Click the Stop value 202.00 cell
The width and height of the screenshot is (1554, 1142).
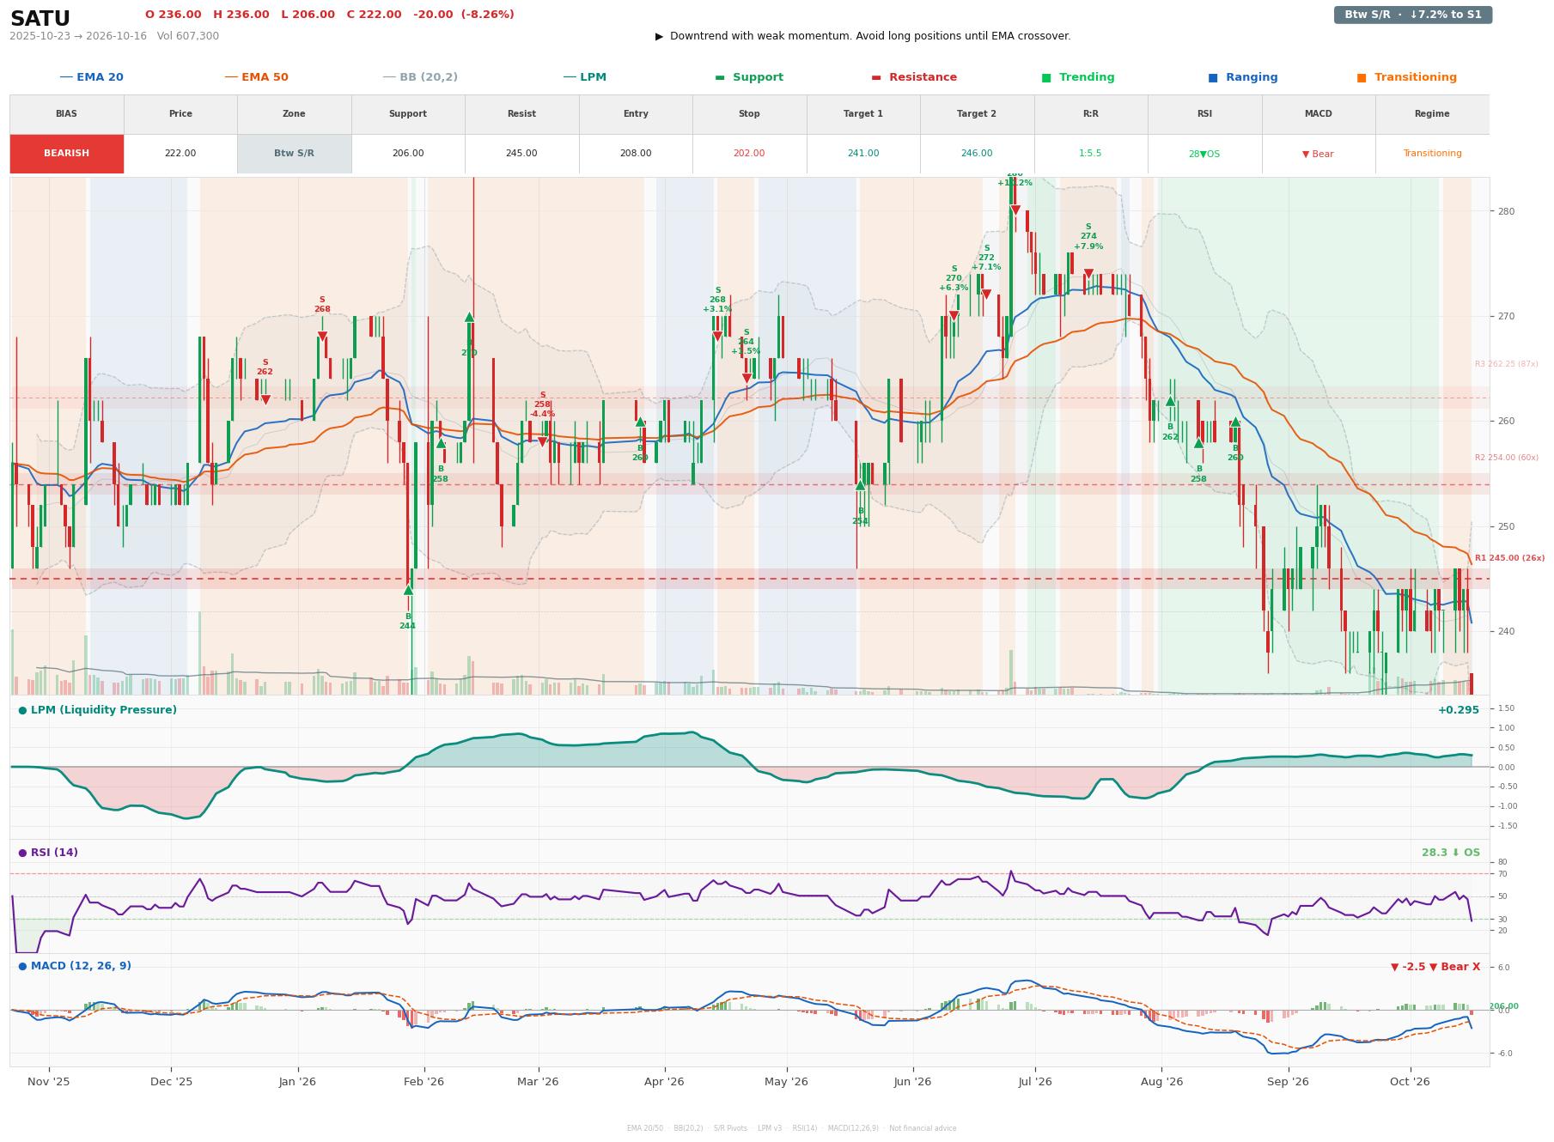point(749,154)
